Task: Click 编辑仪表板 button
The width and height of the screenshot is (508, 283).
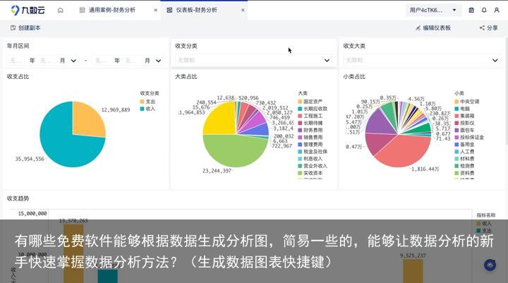Action: [433, 28]
